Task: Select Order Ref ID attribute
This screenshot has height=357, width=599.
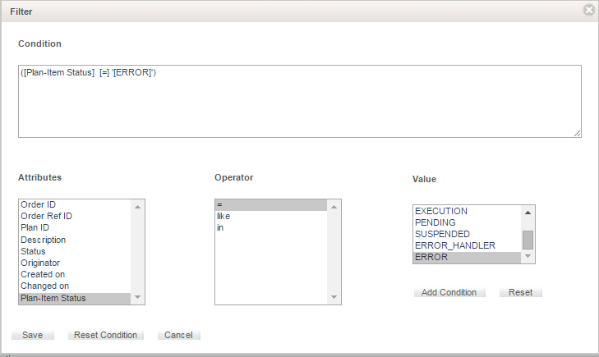Action: (x=46, y=216)
